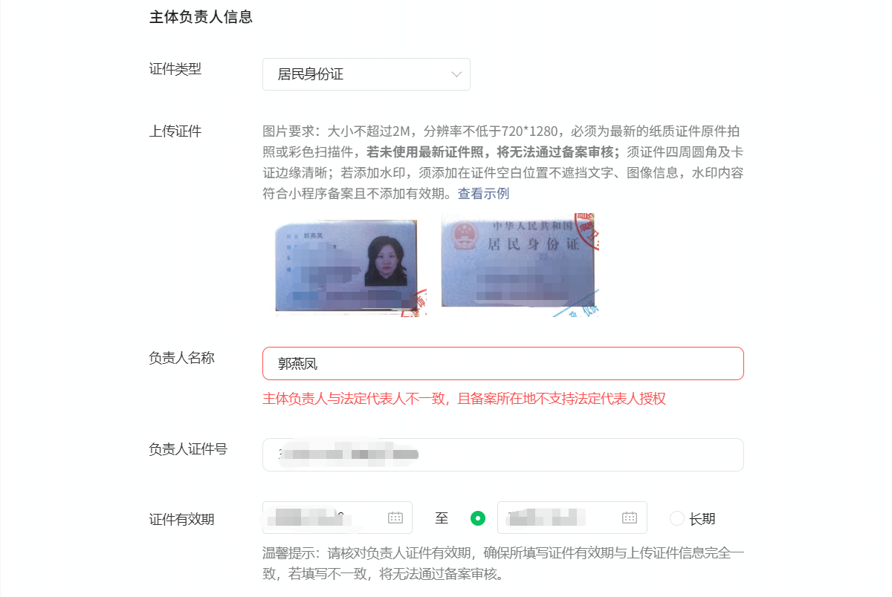Image resolution: width=892 pixels, height=597 pixels.
Task: Open the 证件类型 dropdown showing 居民身份证
Action: click(x=366, y=74)
